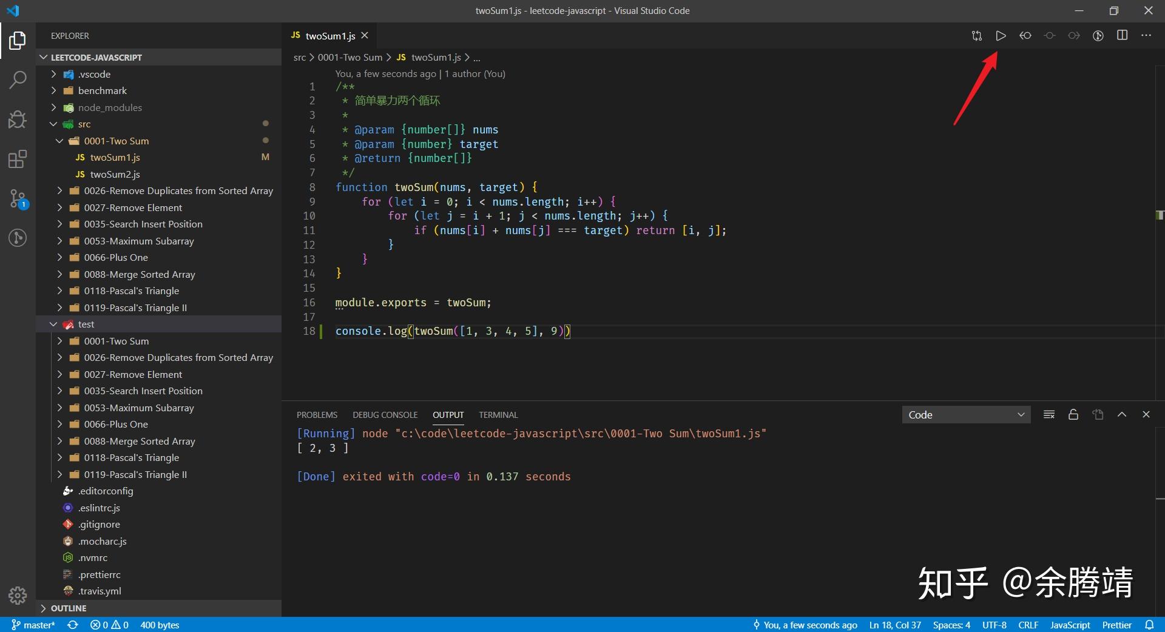Screen dimensions: 1165x632
Task: Switch to the PROBLEMS tab
Action: tap(317, 415)
